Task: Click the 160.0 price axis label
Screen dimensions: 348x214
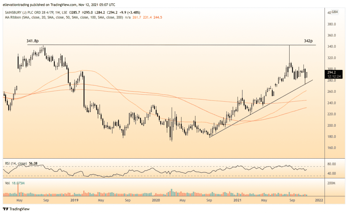Action: click(x=332, y=148)
